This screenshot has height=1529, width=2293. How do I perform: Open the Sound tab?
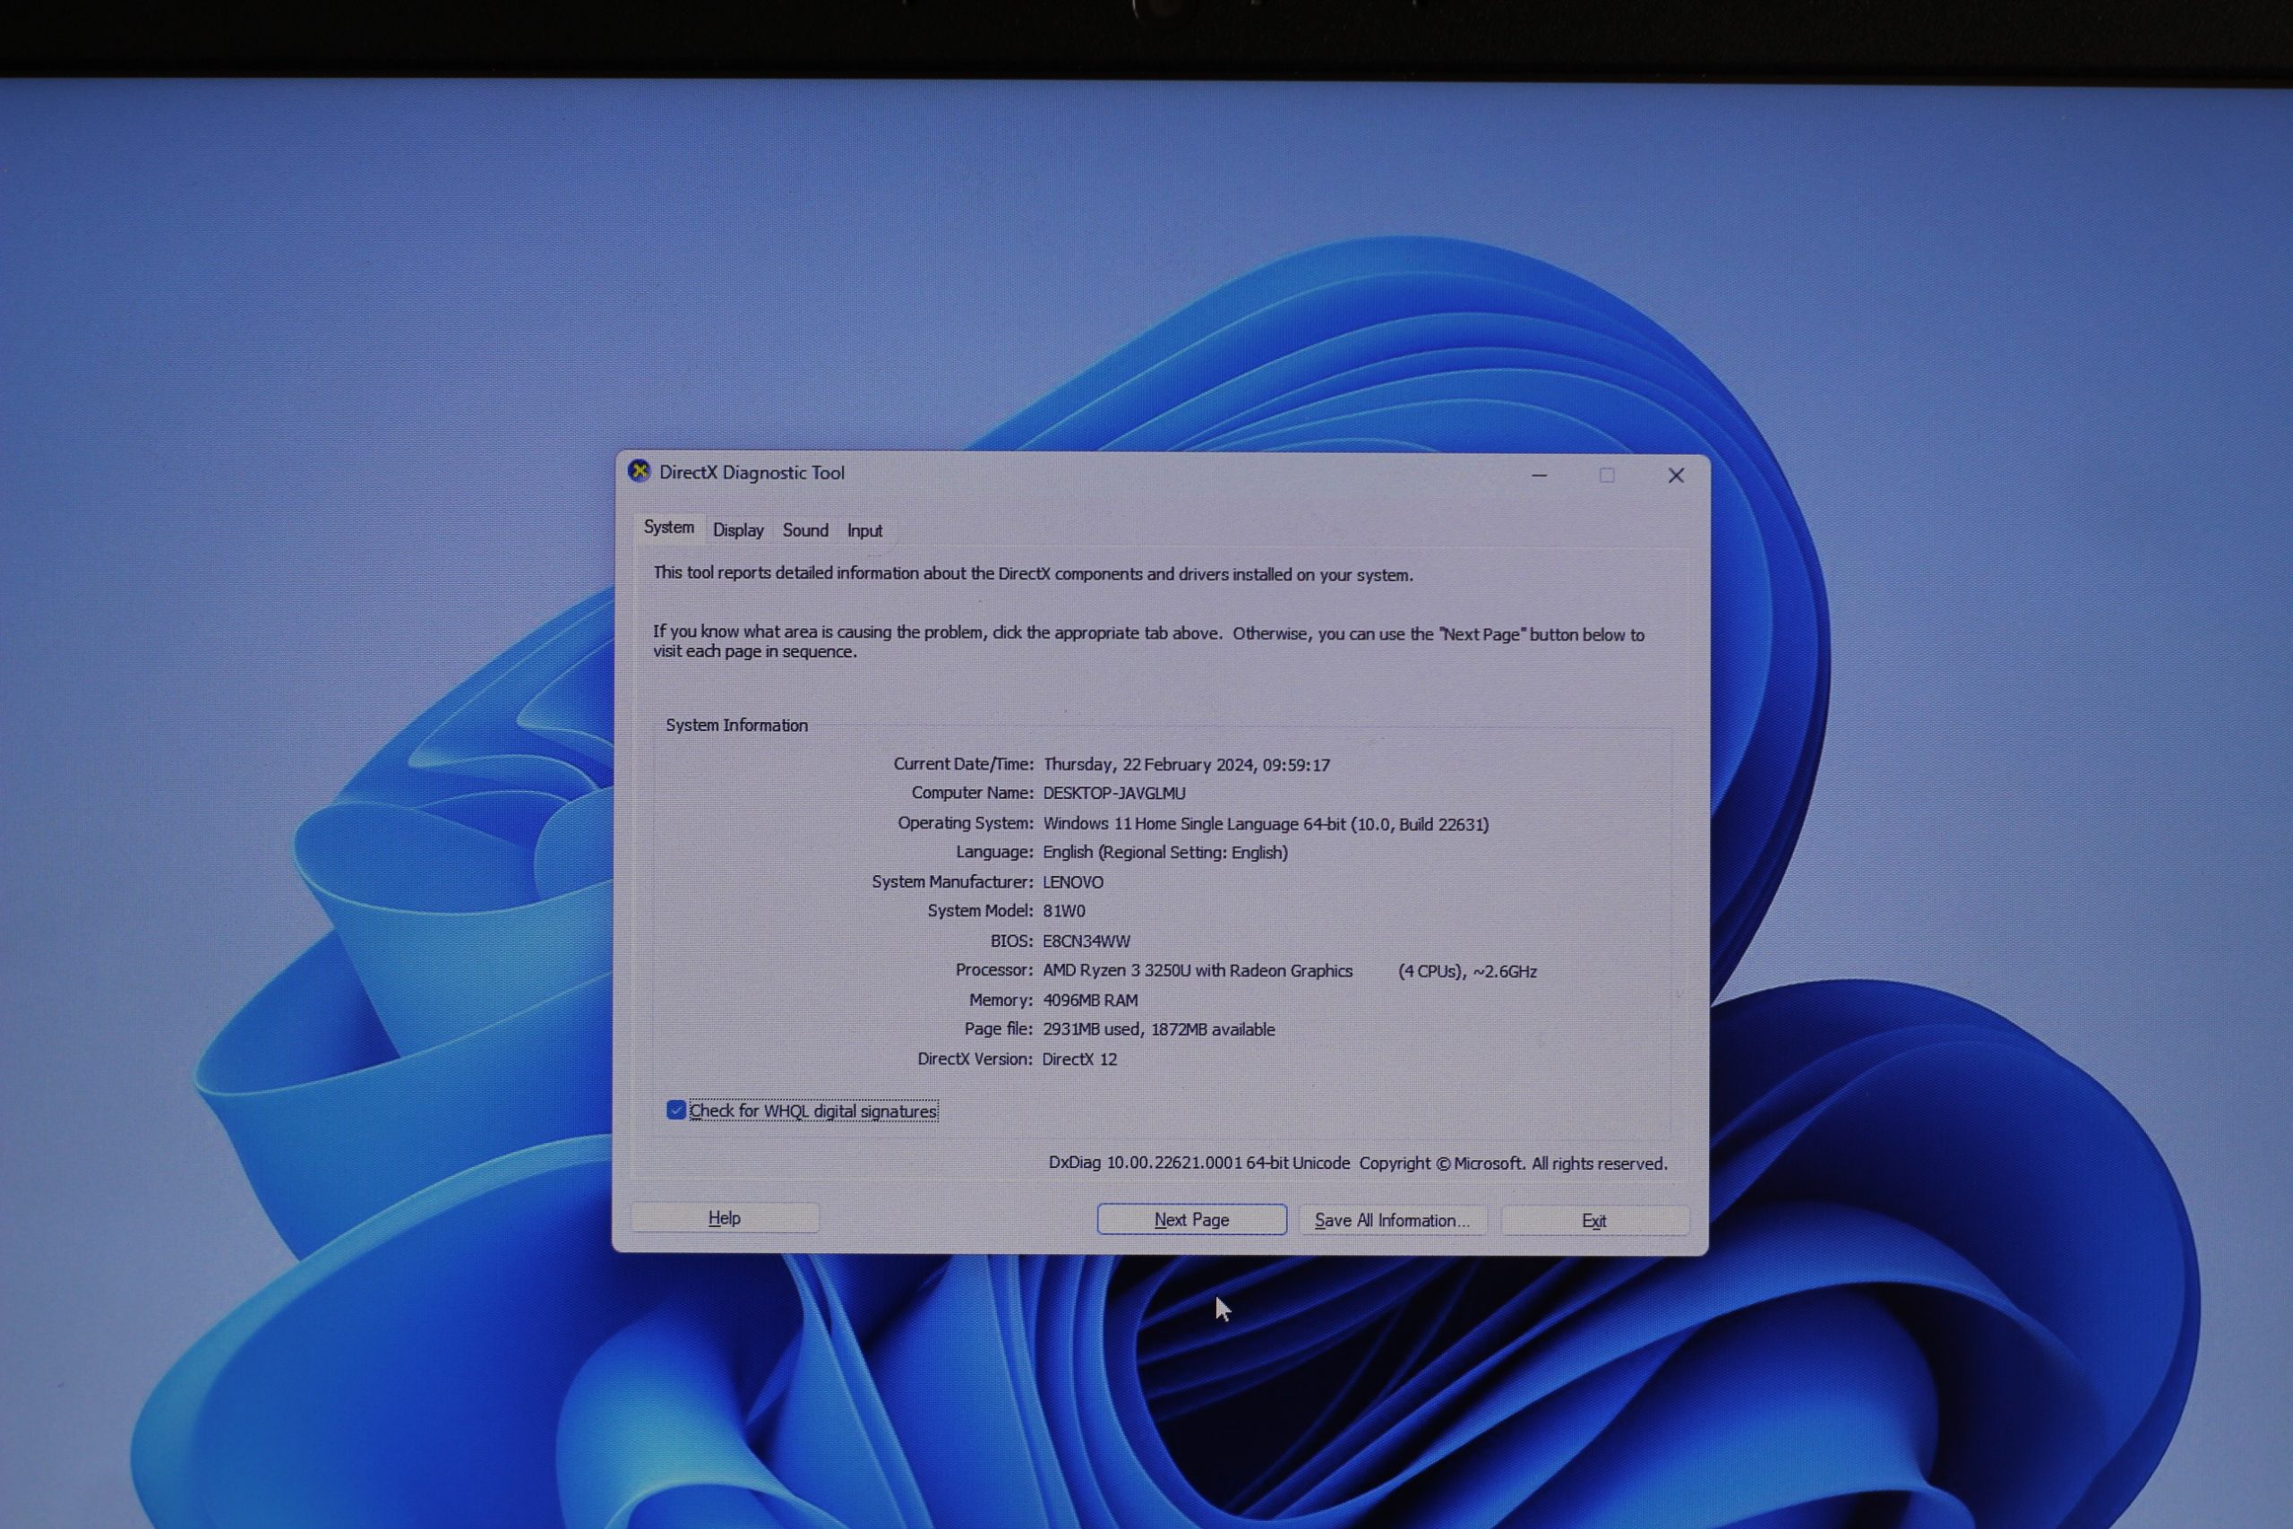tap(805, 530)
